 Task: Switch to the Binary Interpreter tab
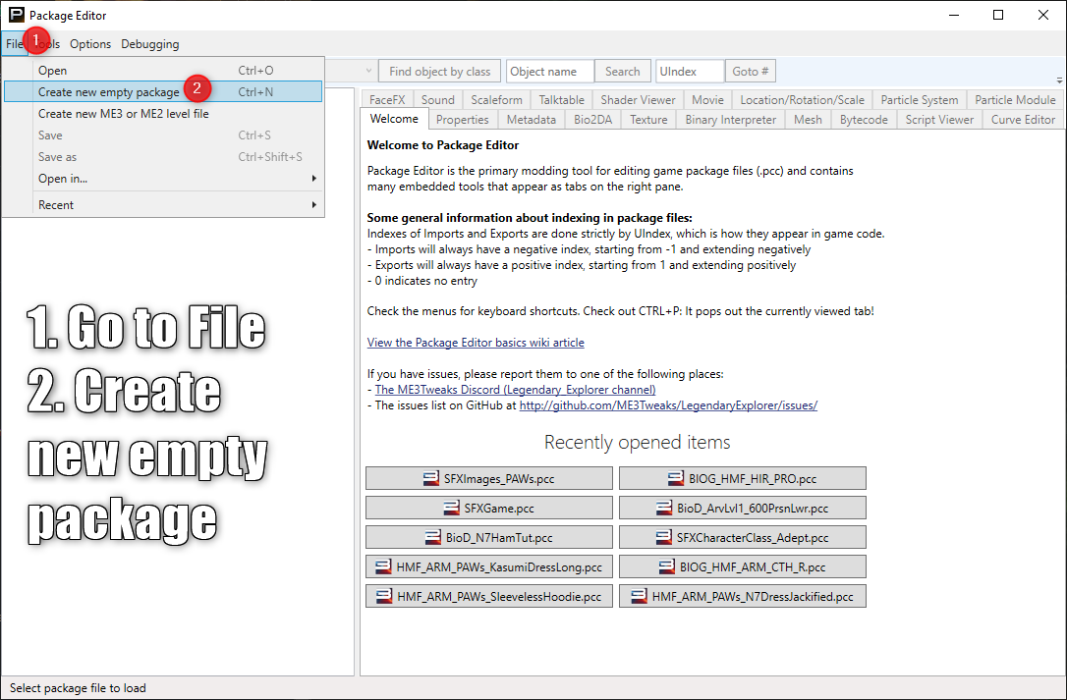(730, 119)
